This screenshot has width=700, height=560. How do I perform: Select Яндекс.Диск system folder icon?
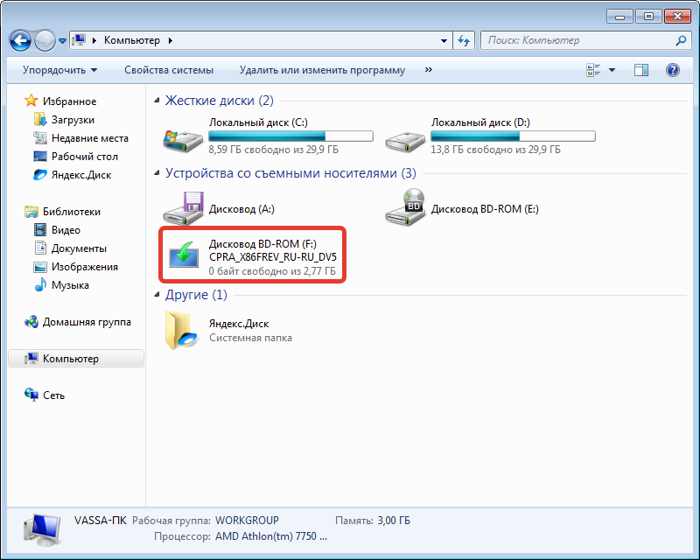pyautogui.click(x=181, y=331)
